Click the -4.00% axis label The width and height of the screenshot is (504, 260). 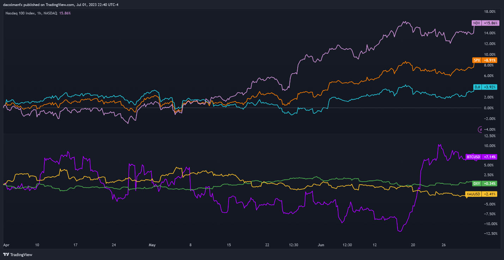coord(490,129)
